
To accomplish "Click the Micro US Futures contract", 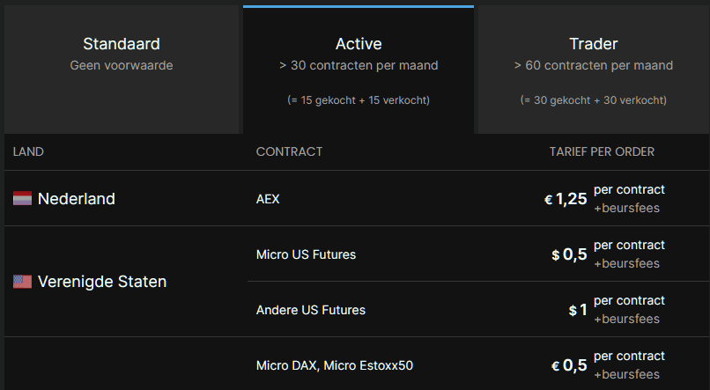I will click(x=306, y=254).
